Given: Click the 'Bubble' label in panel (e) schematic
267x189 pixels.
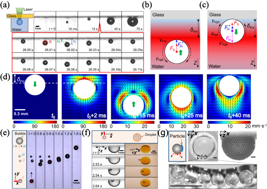Looking at the screenshot, I should coord(20,134).
